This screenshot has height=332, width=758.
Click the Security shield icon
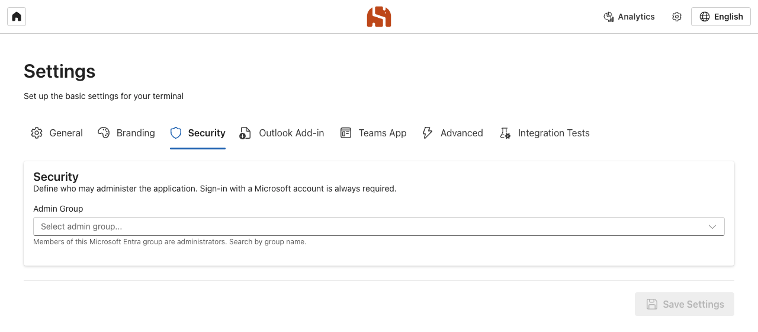coord(175,133)
